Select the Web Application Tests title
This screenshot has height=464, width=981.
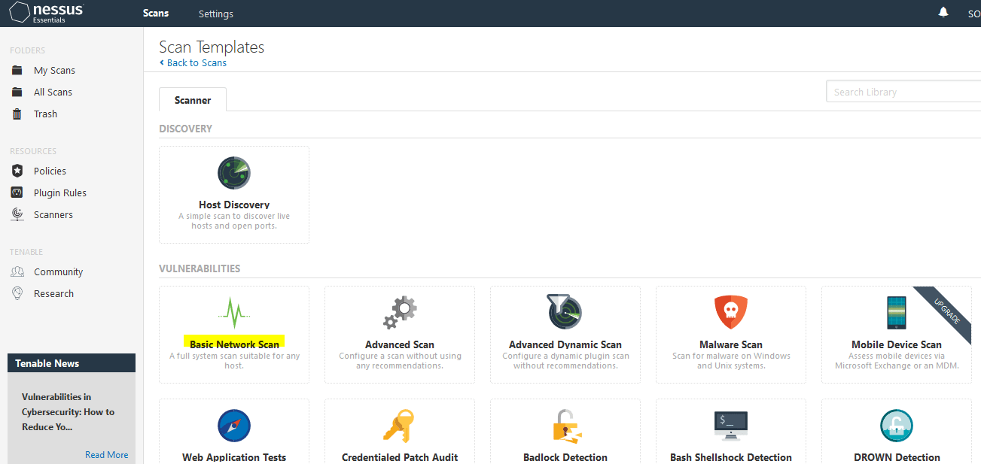tap(234, 457)
